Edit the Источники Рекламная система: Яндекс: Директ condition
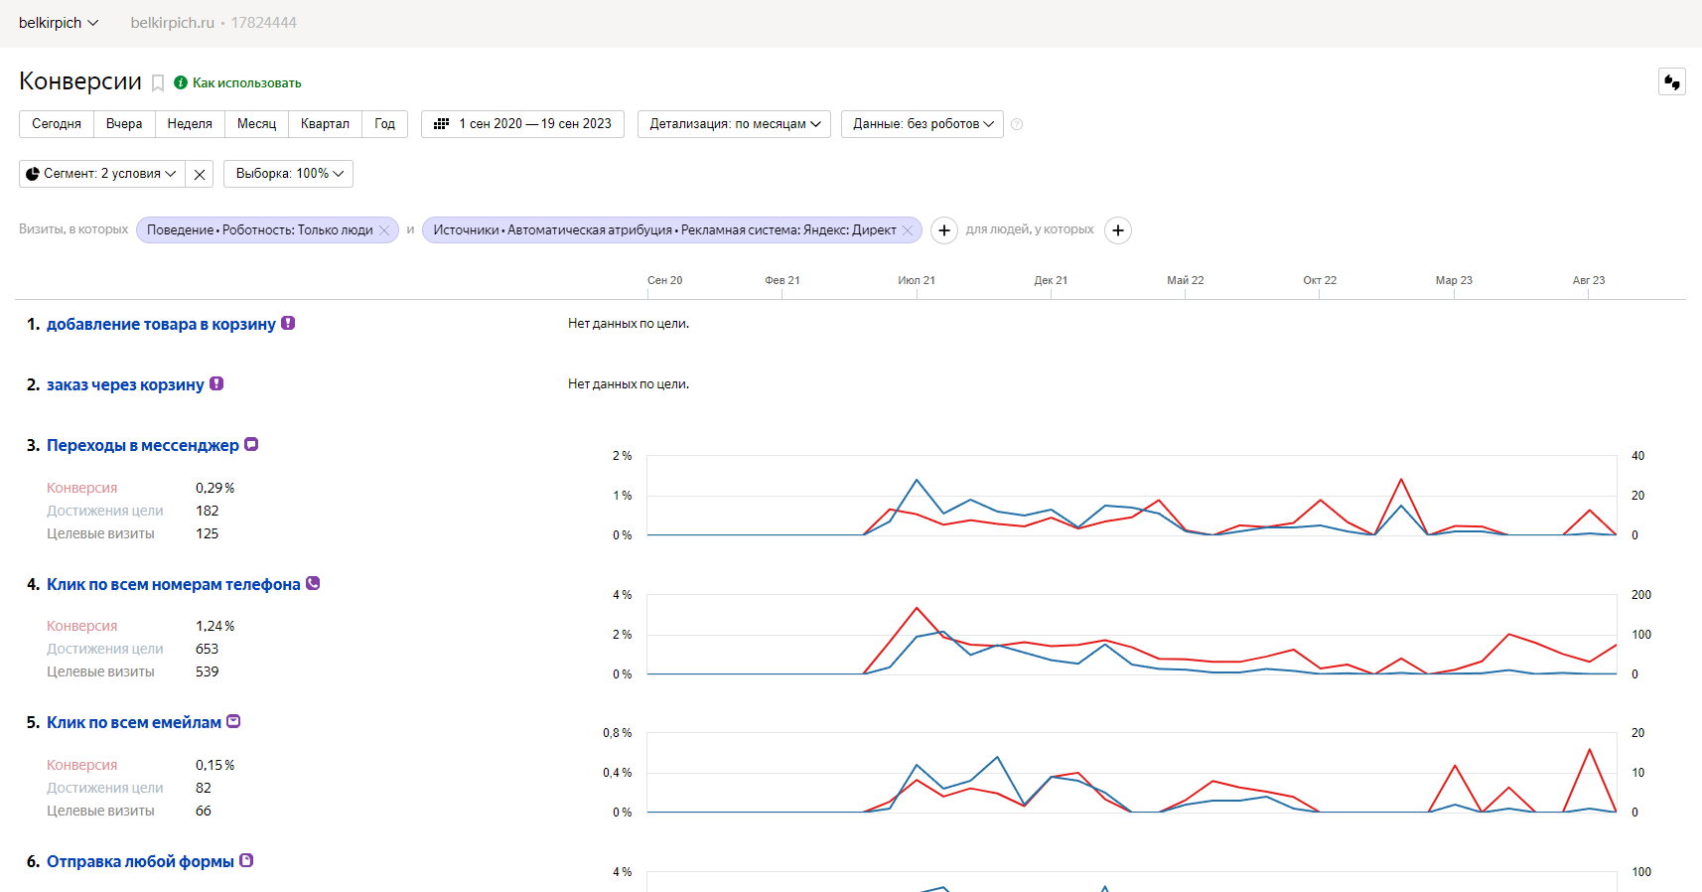This screenshot has height=892, width=1702. (664, 230)
